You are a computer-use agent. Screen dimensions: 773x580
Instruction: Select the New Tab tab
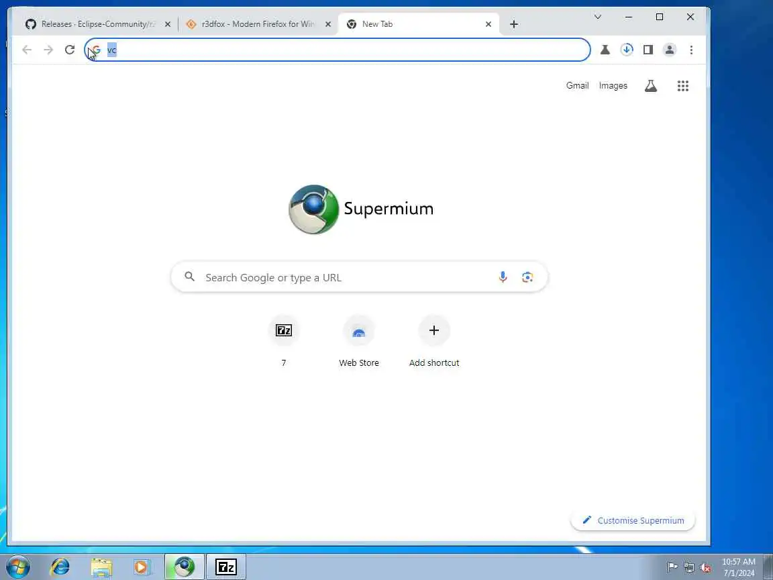[x=419, y=24]
